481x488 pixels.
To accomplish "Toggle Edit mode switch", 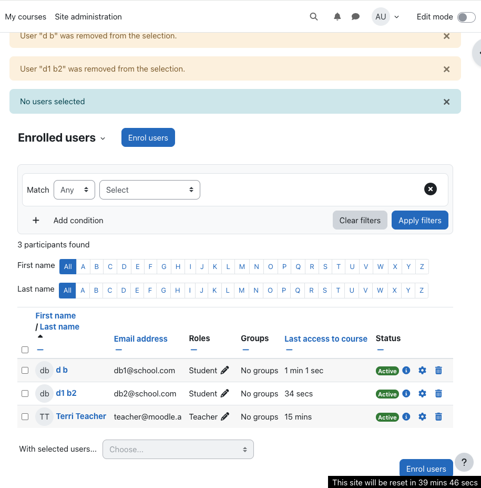I will coord(466,17).
